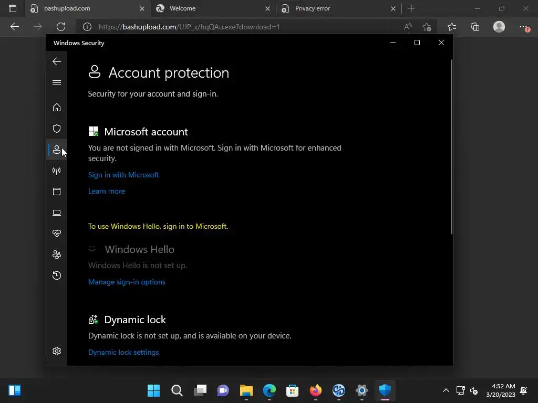
Task: Refresh the Edge page
Action: click(x=61, y=27)
